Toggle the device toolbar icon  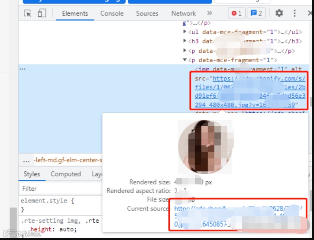click(42, 13)
